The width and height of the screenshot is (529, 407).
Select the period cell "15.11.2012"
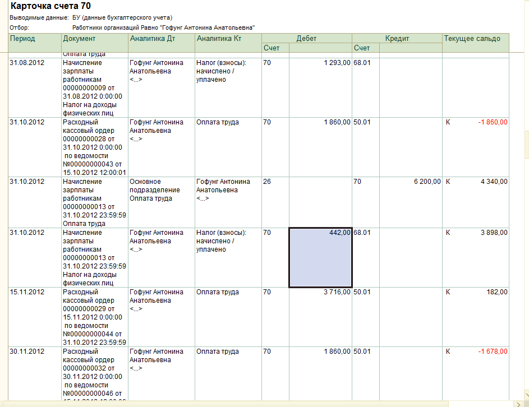[x=35, y=317]
